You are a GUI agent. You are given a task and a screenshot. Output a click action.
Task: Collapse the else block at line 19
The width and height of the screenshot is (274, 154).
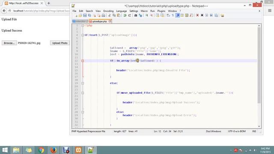click(83, 83)
